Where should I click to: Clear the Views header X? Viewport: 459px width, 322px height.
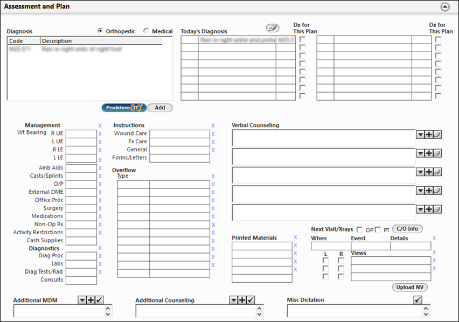point(434,253)
